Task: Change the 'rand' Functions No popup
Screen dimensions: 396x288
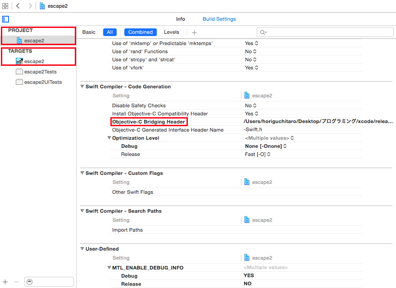Action: pos(251,51)
